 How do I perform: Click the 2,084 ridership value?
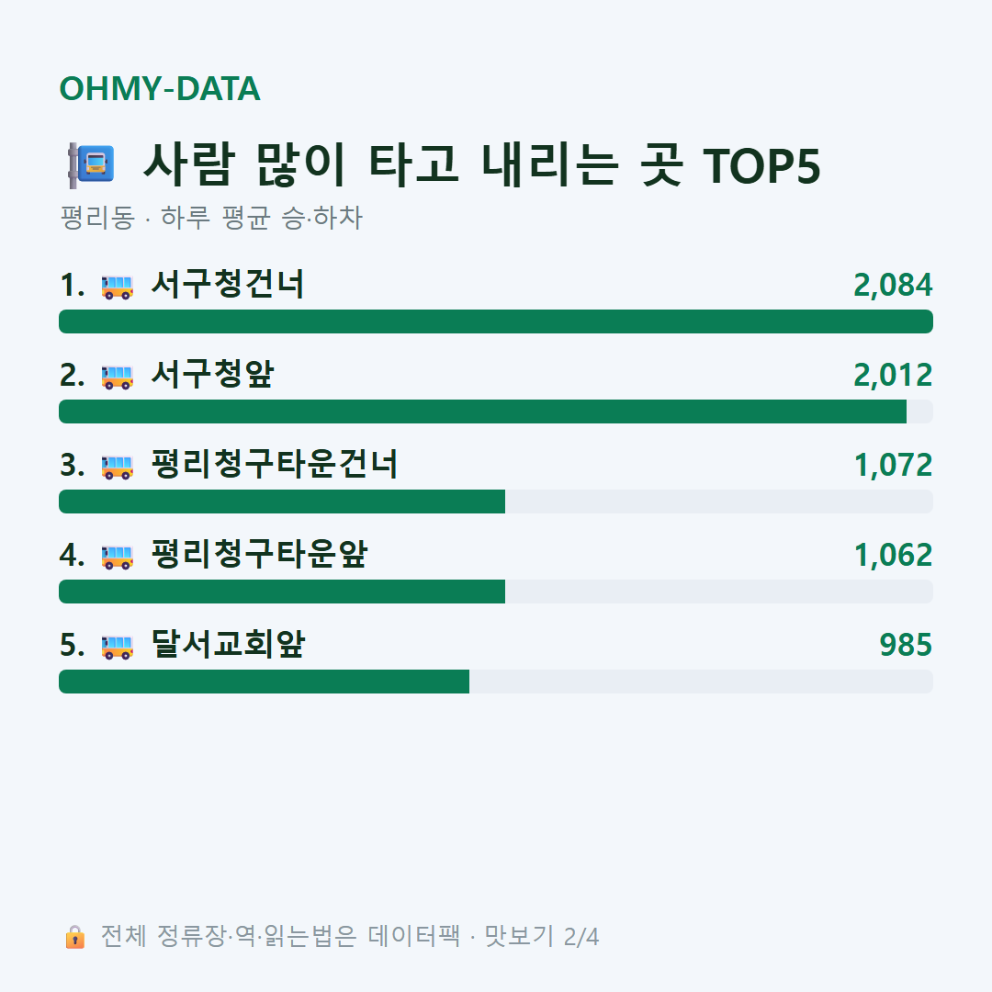pos(893,286)
